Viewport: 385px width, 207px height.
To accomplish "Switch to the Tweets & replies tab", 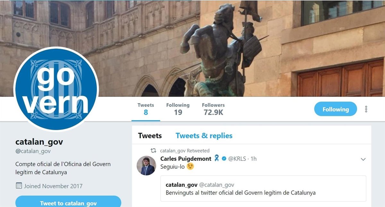I will [x=204, y=136].
